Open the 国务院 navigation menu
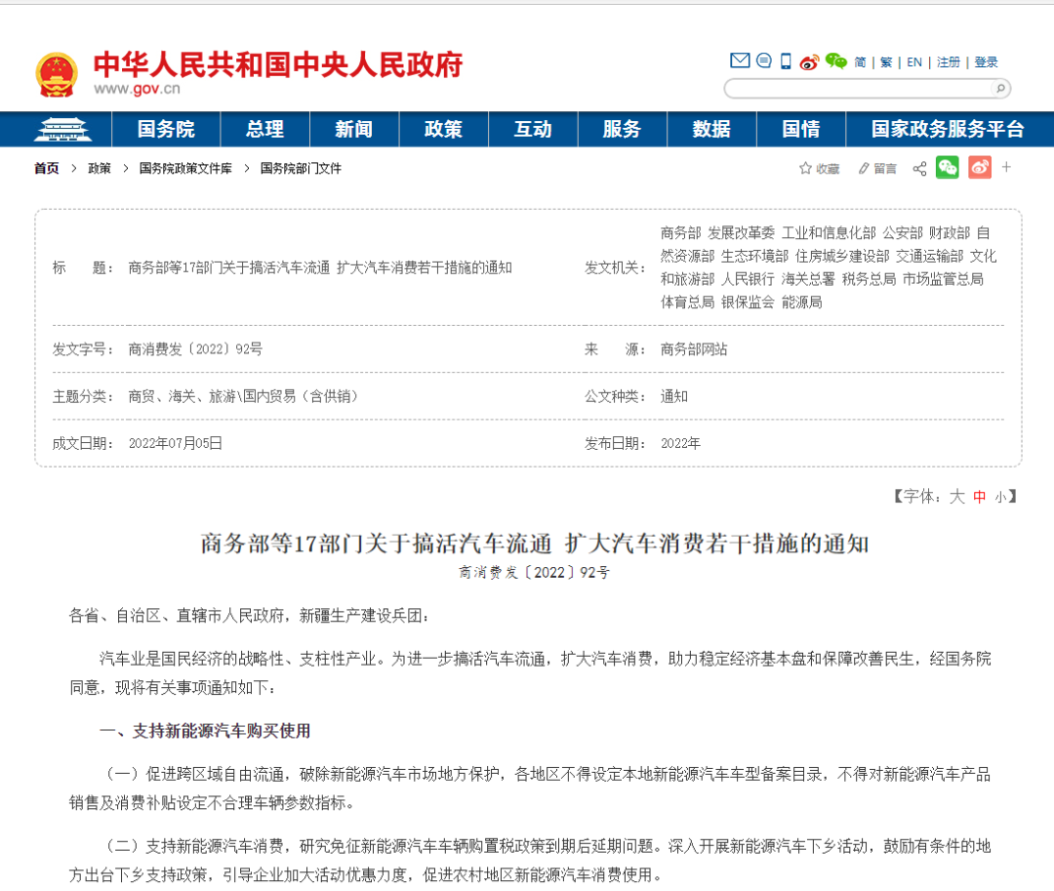 pos(165,129)
